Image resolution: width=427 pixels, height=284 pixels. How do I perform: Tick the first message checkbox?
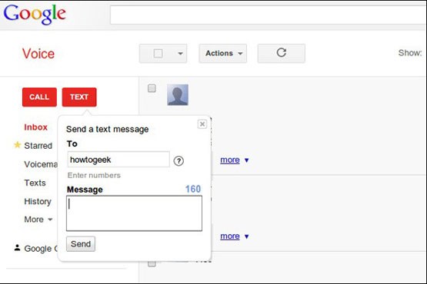[152, 88]
